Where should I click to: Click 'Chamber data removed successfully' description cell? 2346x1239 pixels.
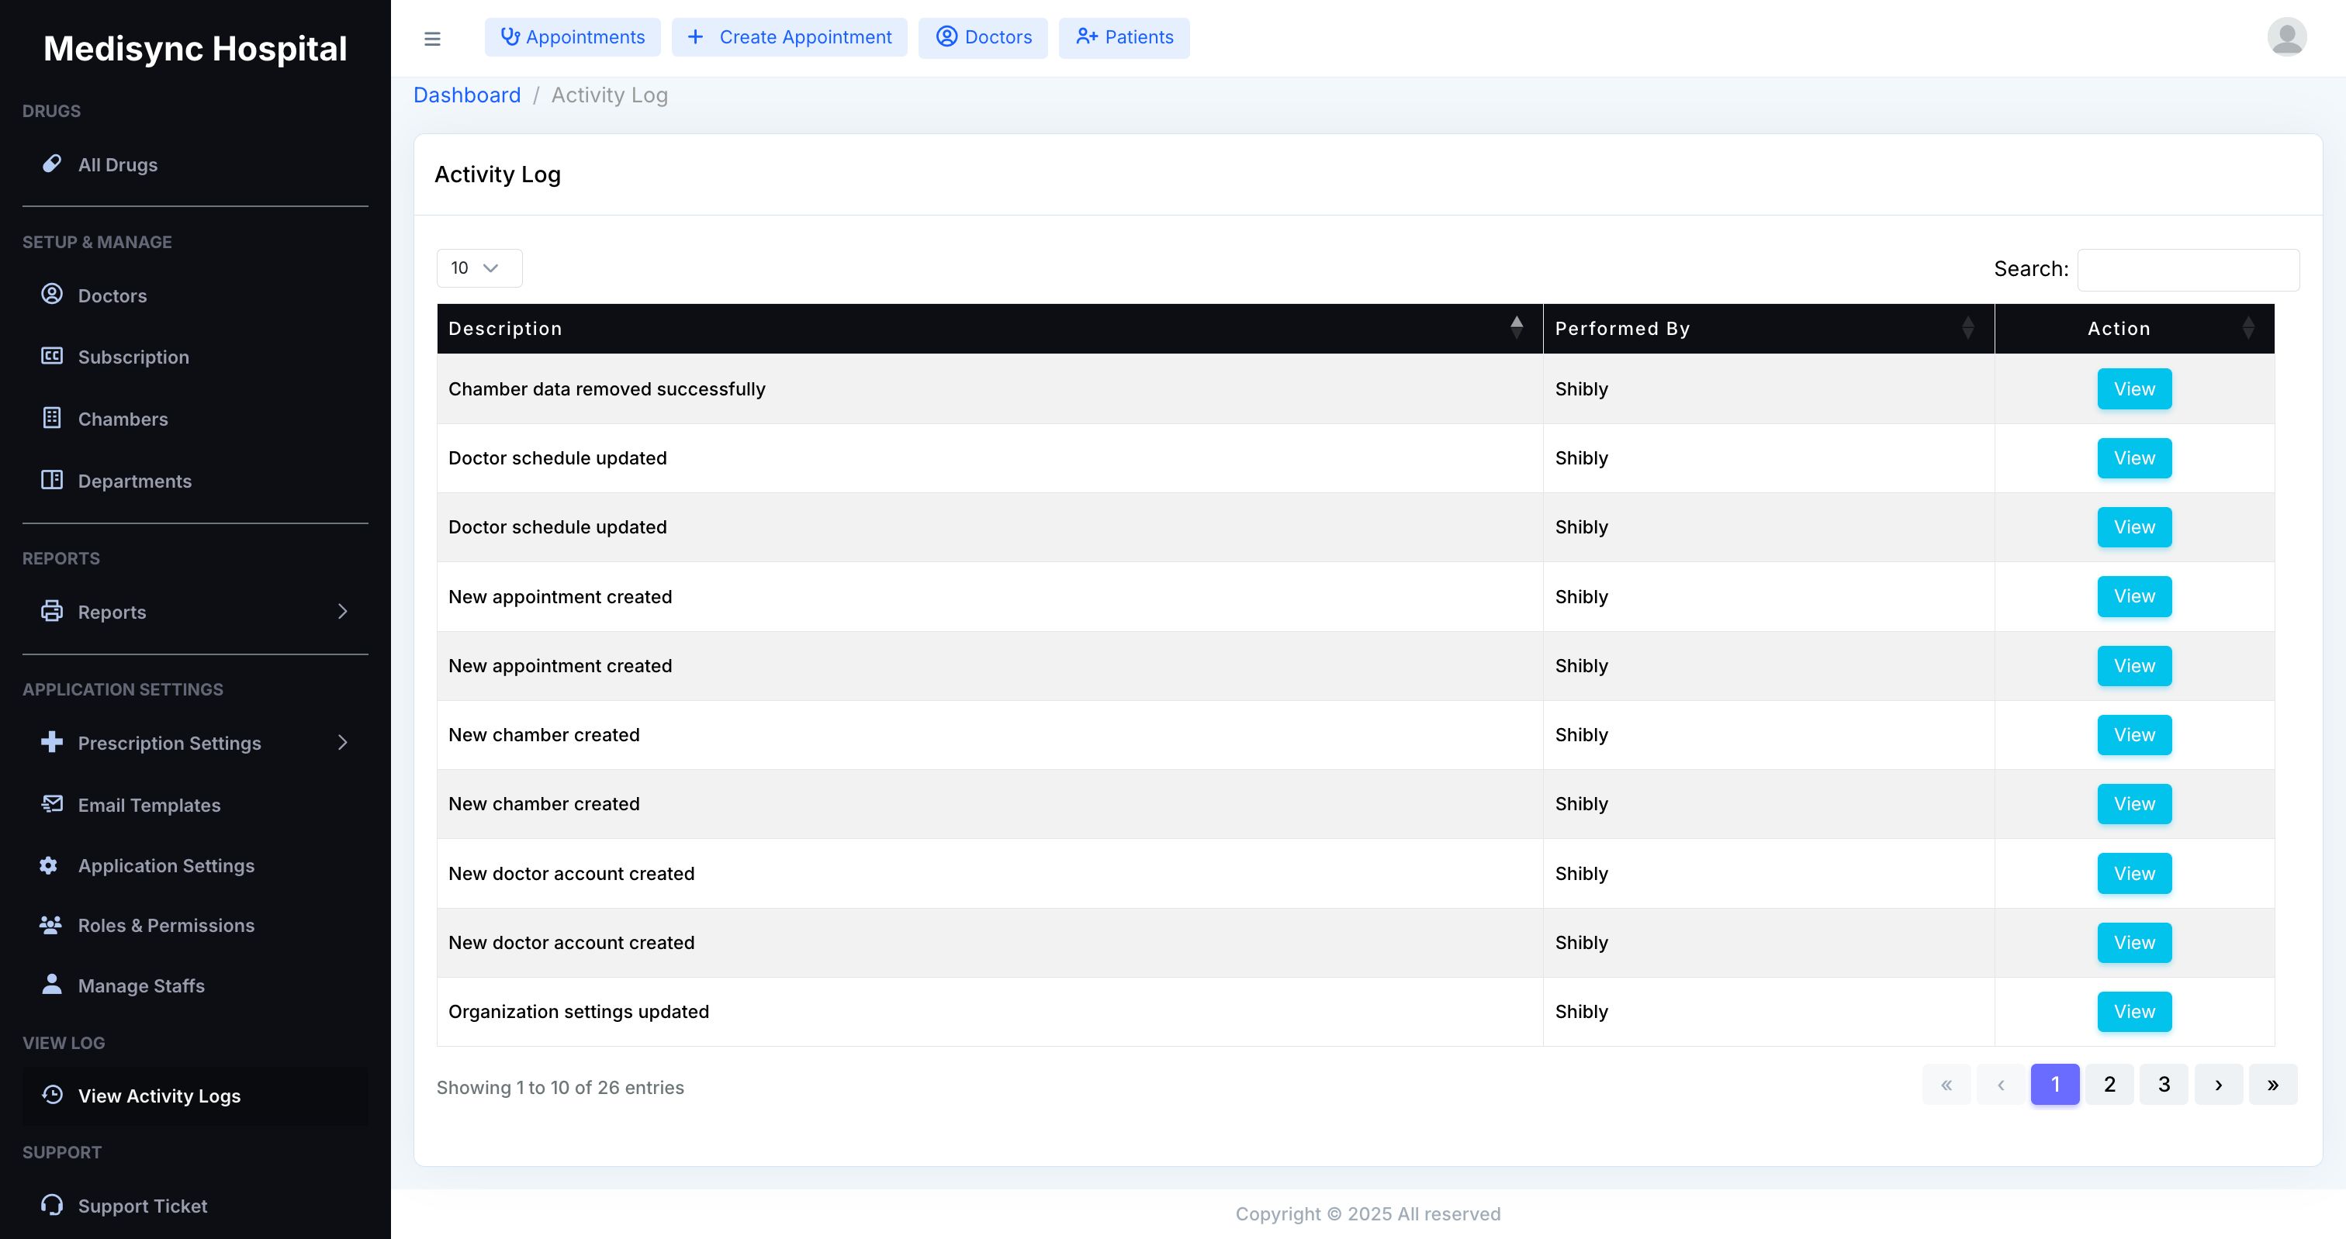(990, 388)
